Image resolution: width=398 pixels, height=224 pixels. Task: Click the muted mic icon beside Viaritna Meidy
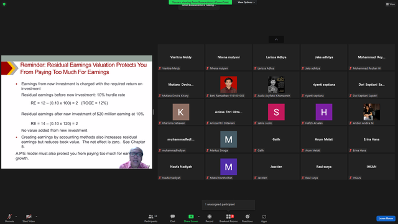[x=160, y=68]
